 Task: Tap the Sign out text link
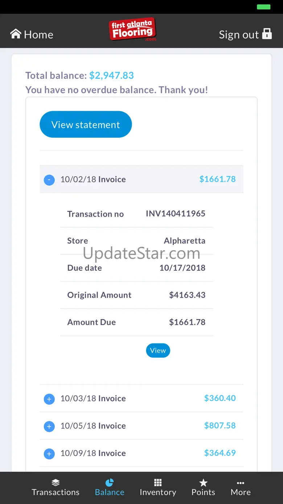point(239,35)
